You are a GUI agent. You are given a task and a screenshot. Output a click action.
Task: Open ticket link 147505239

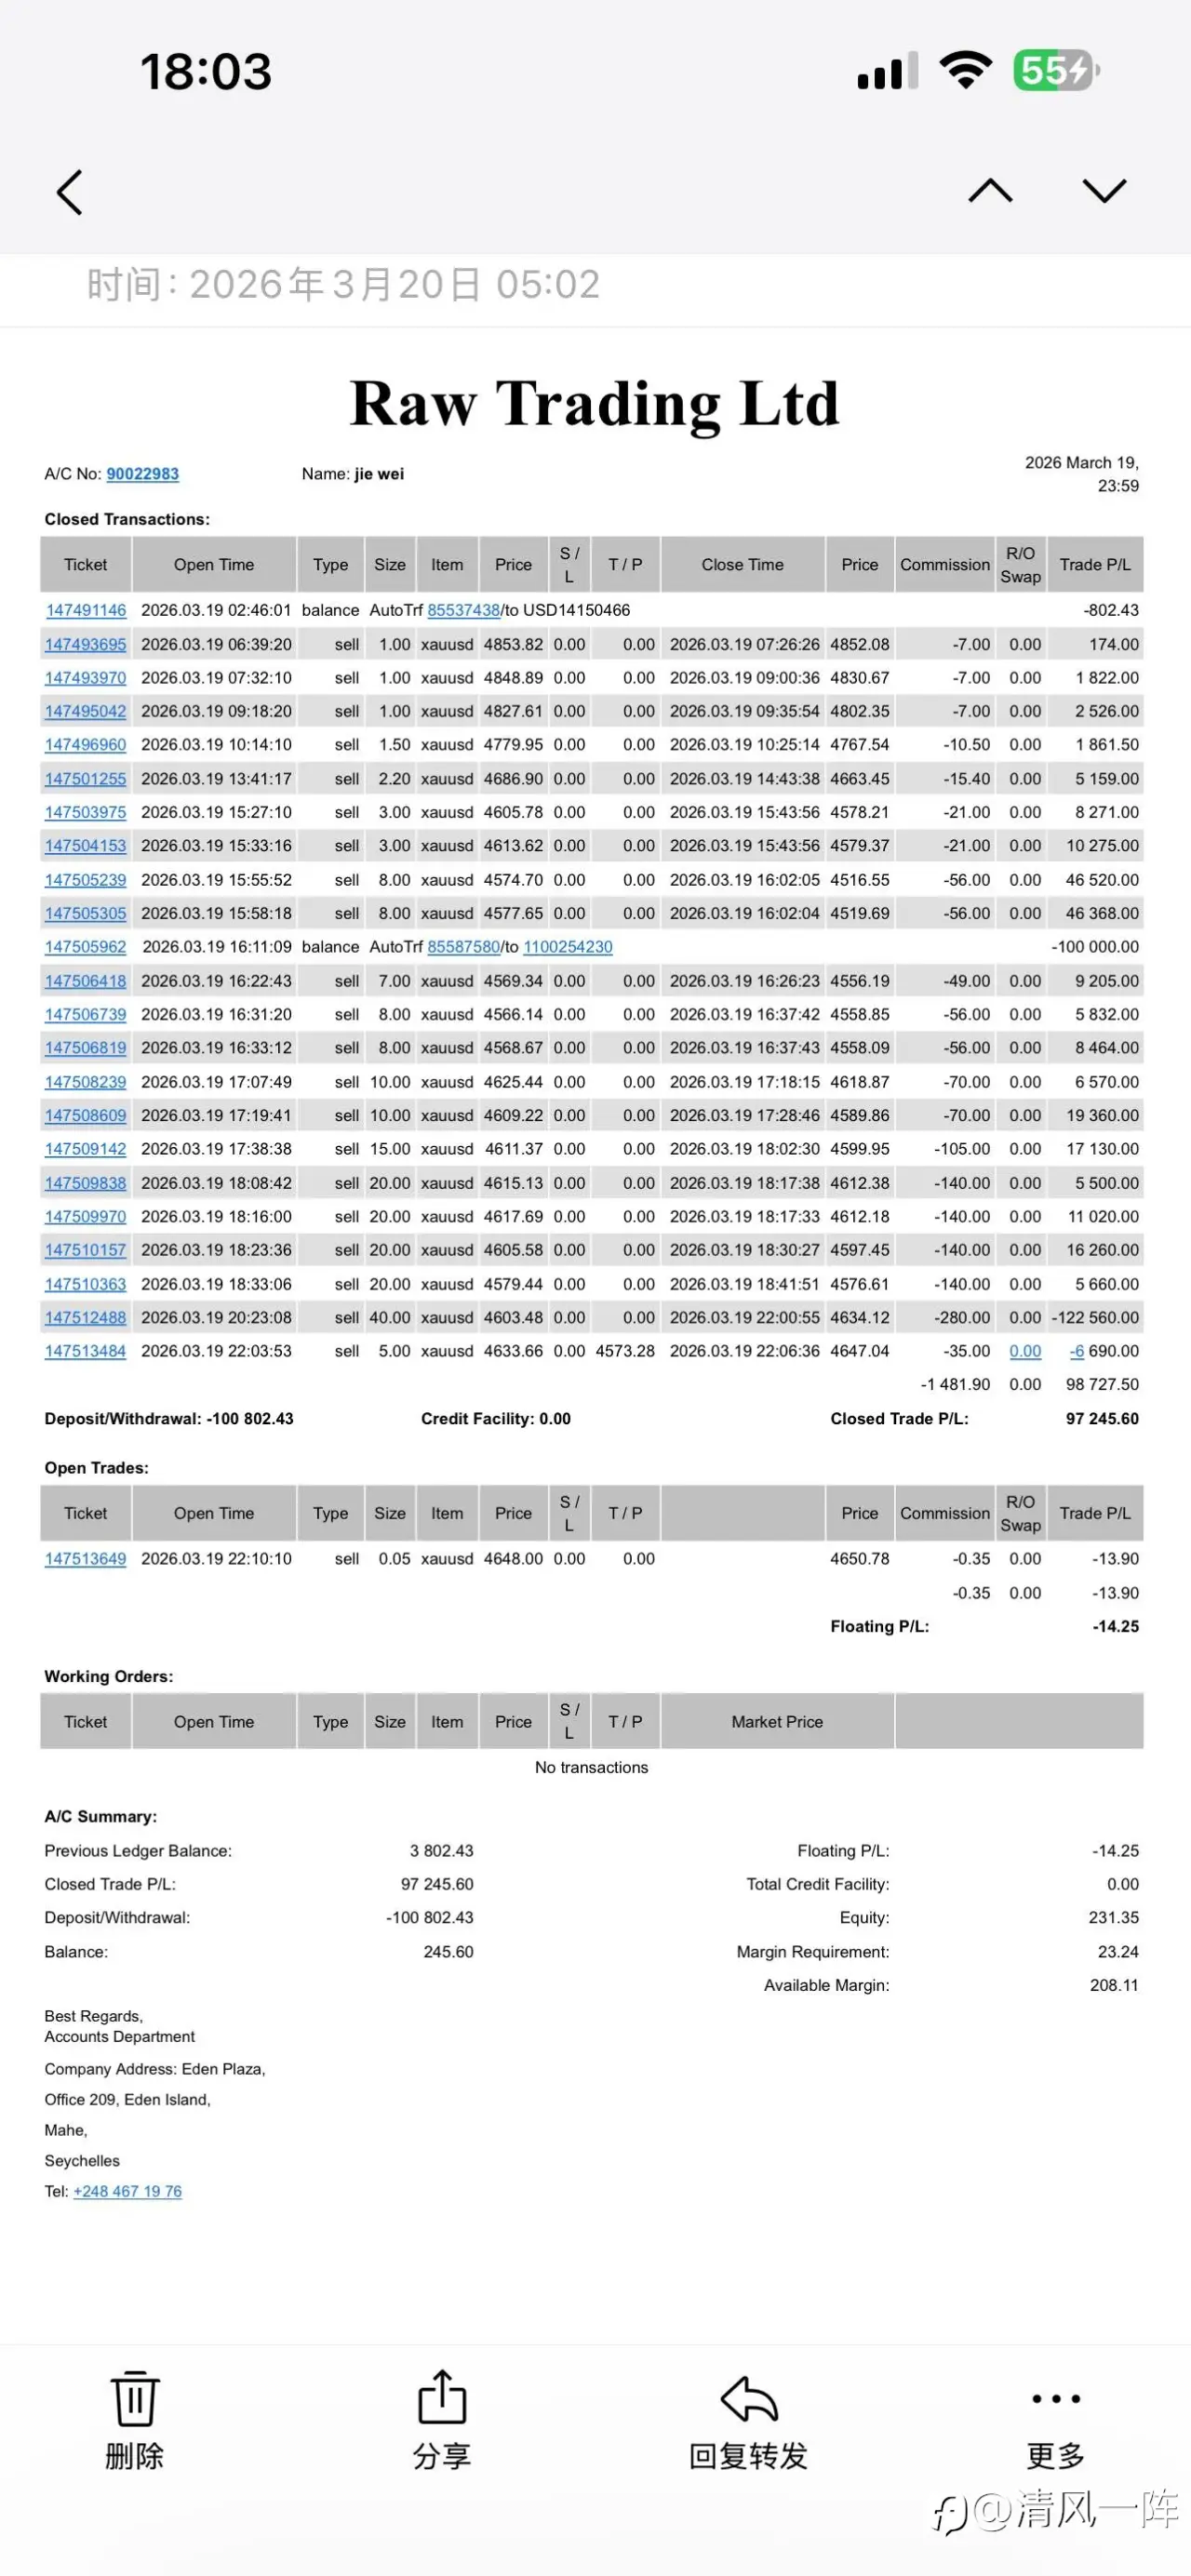(x=86, y=880)
